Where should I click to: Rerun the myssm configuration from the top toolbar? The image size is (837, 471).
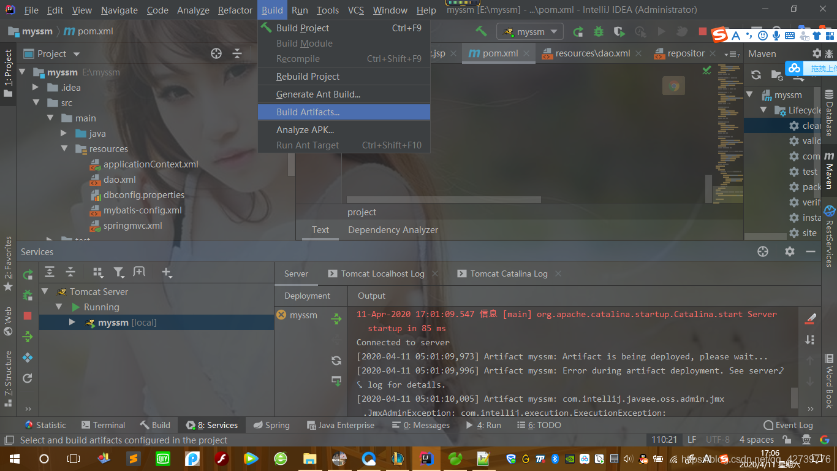[x=578, y=31]
